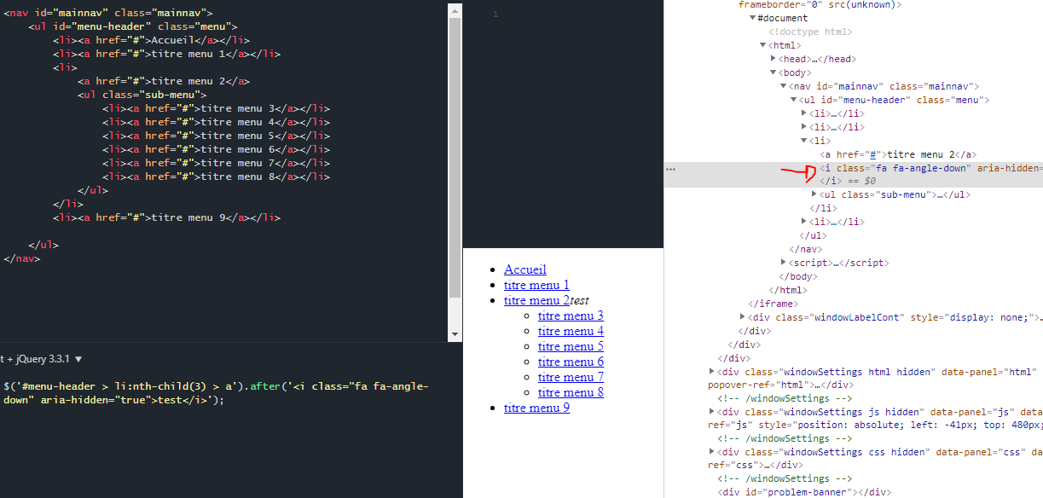Collapse the li node containing titre menu 2
The width and height of the screenshot is (1043, 498).
[x=804, y=141]
